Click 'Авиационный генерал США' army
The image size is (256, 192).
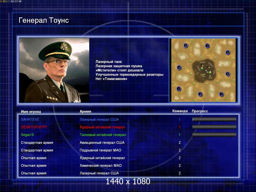pos(102,142)
